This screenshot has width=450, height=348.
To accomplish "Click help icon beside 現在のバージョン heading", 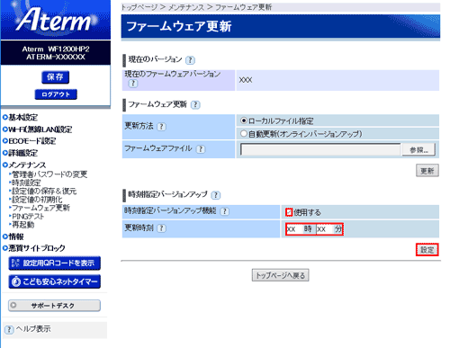I will click(x=190, y=60).
